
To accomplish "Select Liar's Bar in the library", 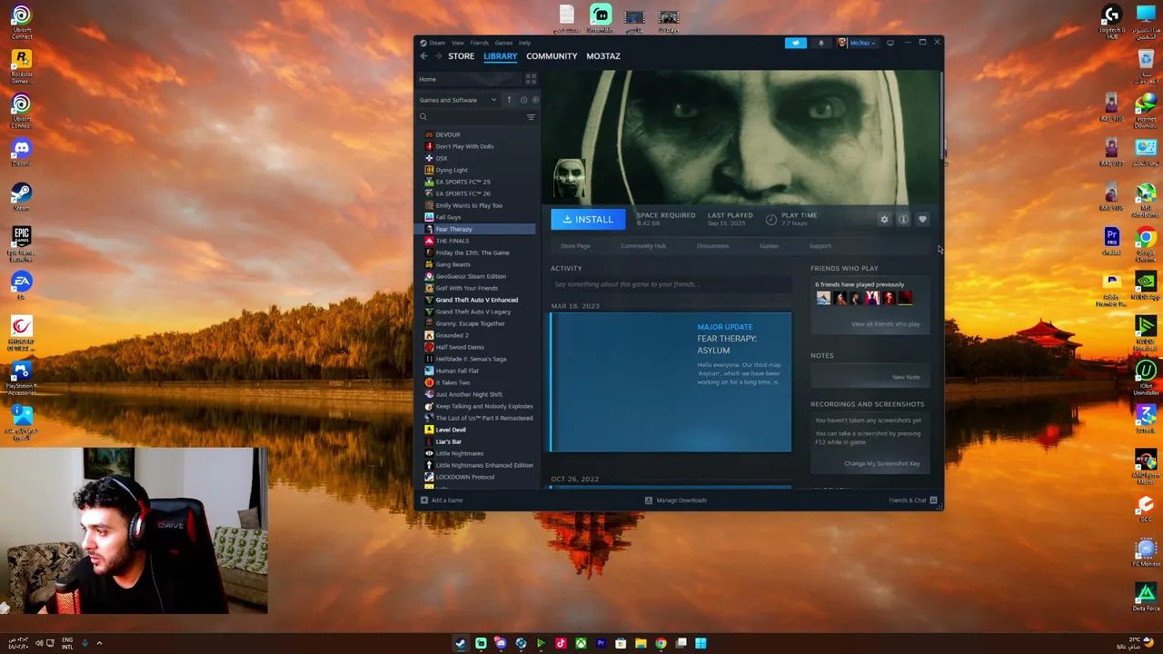I will coord(448,441).
